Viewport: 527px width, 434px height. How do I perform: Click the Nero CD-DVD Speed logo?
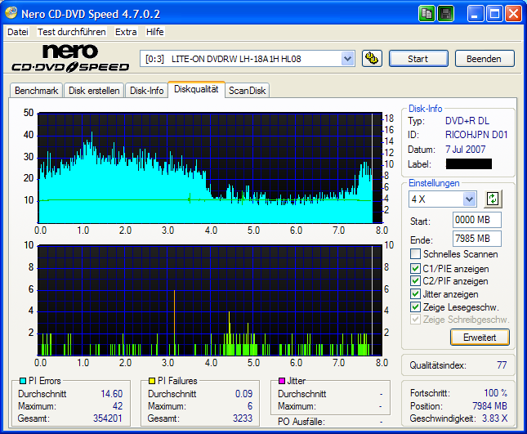[x=70, y=58]
